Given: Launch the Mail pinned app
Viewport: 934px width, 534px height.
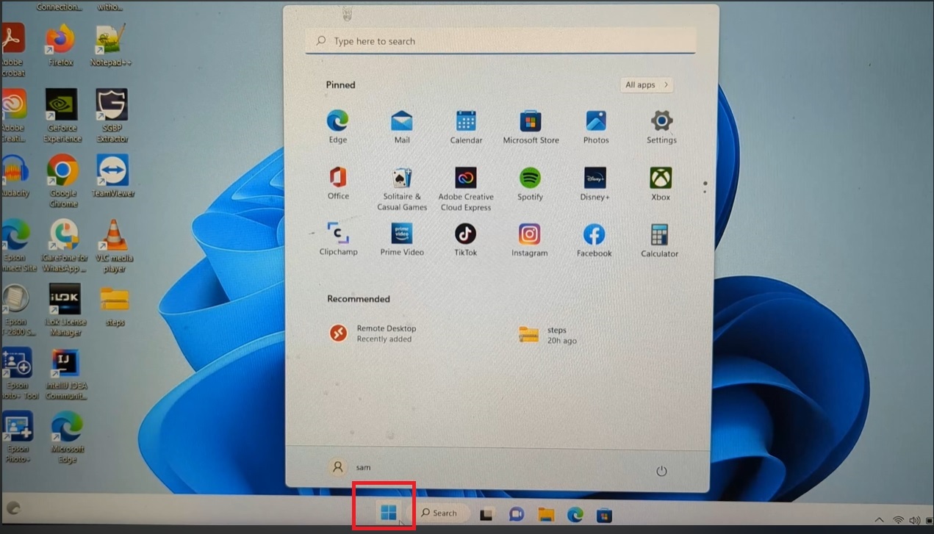Looking at the screenshot, I should pos(402,127).
